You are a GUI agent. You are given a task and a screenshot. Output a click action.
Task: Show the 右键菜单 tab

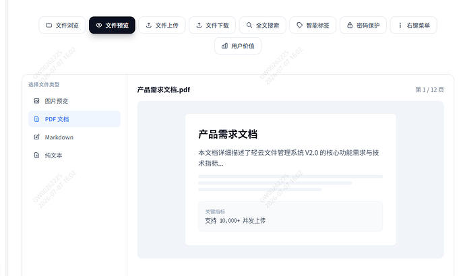coord(413,25)
